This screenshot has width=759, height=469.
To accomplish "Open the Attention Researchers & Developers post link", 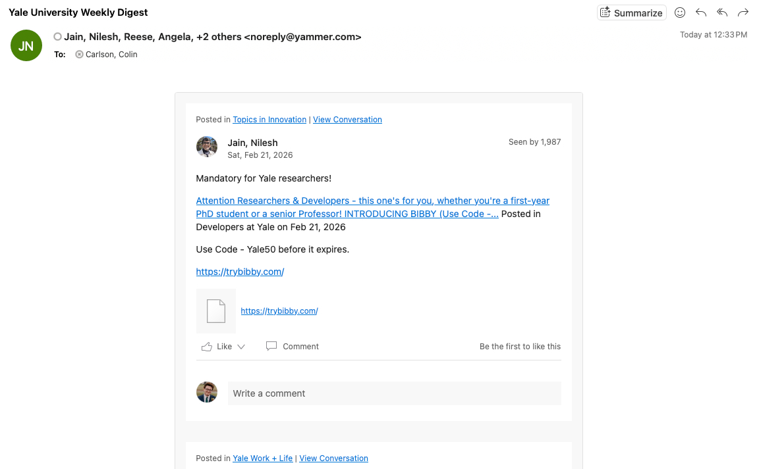I will click(x=372, y=201).
